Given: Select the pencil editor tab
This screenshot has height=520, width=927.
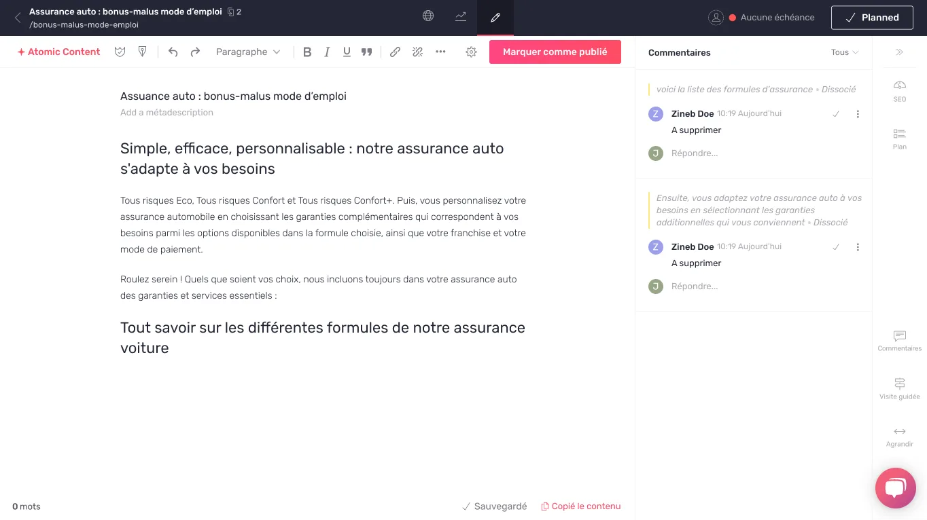Looking at the screenshot, I should pyautogui.click(x=495, y=18).
